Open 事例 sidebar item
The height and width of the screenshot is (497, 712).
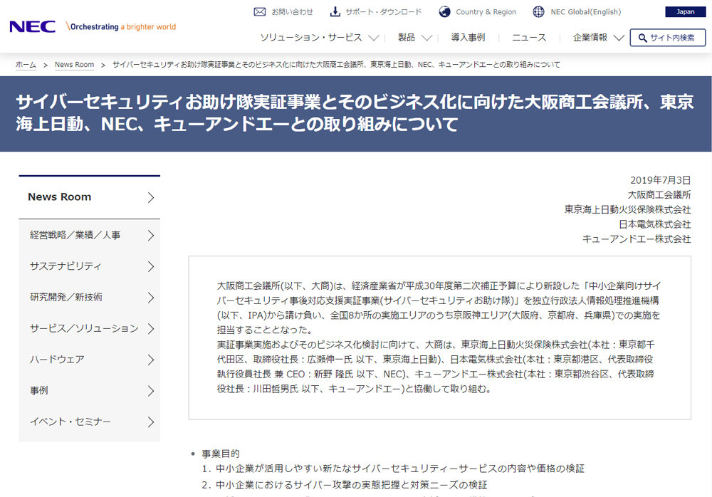(x=39, y=391)
